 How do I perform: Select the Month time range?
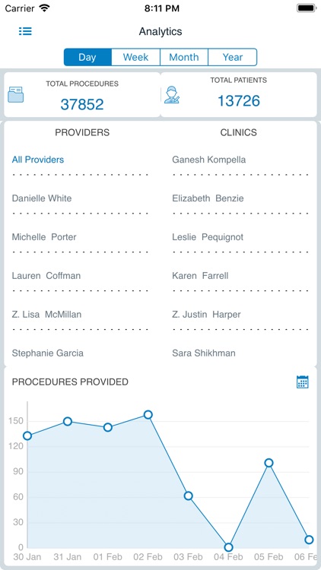pyautogui.click(x=184, y=57)
